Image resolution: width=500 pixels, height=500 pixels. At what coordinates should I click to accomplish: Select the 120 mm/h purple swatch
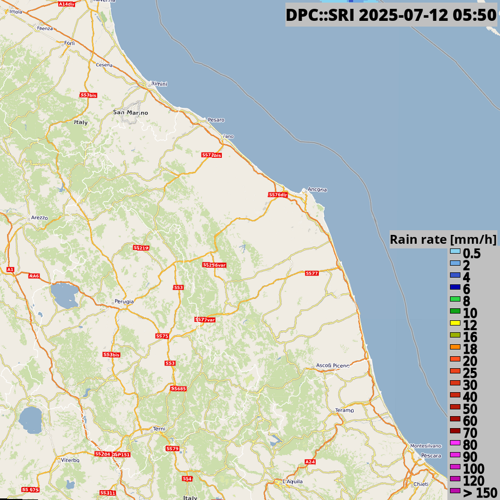(x=455, y=479)
